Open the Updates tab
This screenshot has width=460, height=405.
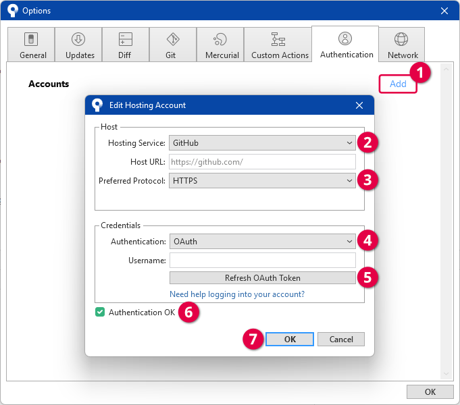(x=78, y=45)
